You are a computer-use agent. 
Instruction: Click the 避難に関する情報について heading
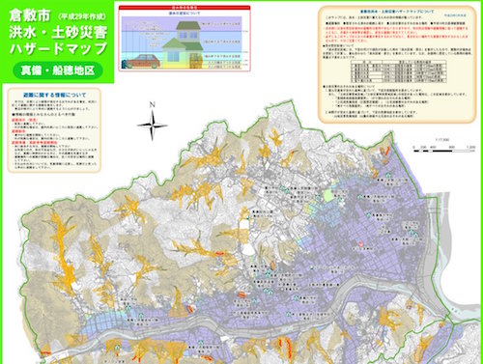[x=55, y=95]
